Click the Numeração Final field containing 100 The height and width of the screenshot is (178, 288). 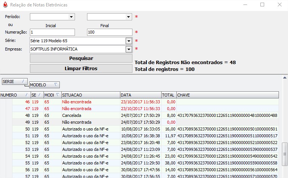point(110,32)
